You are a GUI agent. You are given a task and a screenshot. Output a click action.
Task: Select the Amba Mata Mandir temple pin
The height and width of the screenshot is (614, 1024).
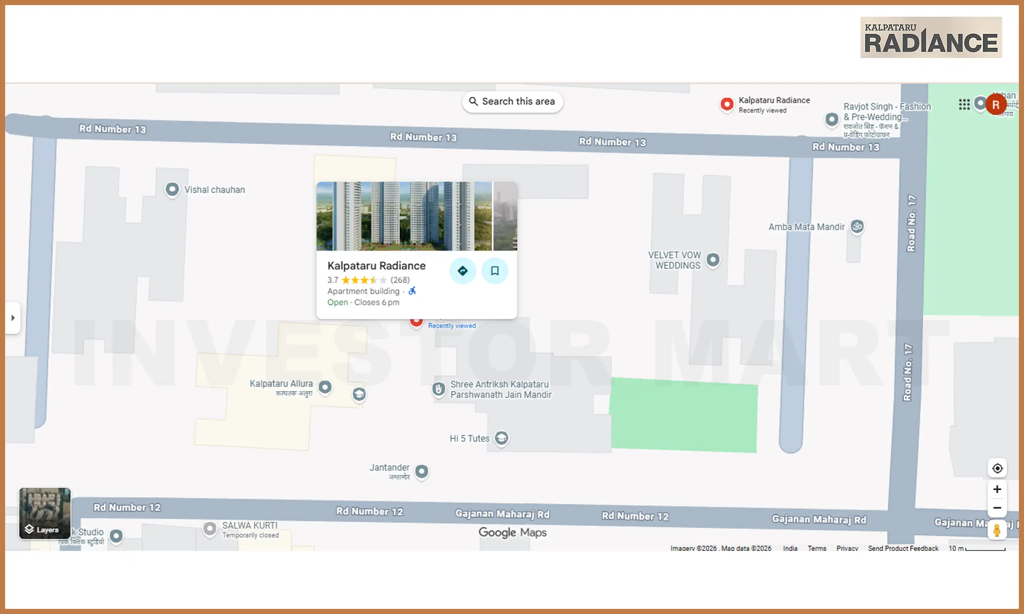pos(857,227)
